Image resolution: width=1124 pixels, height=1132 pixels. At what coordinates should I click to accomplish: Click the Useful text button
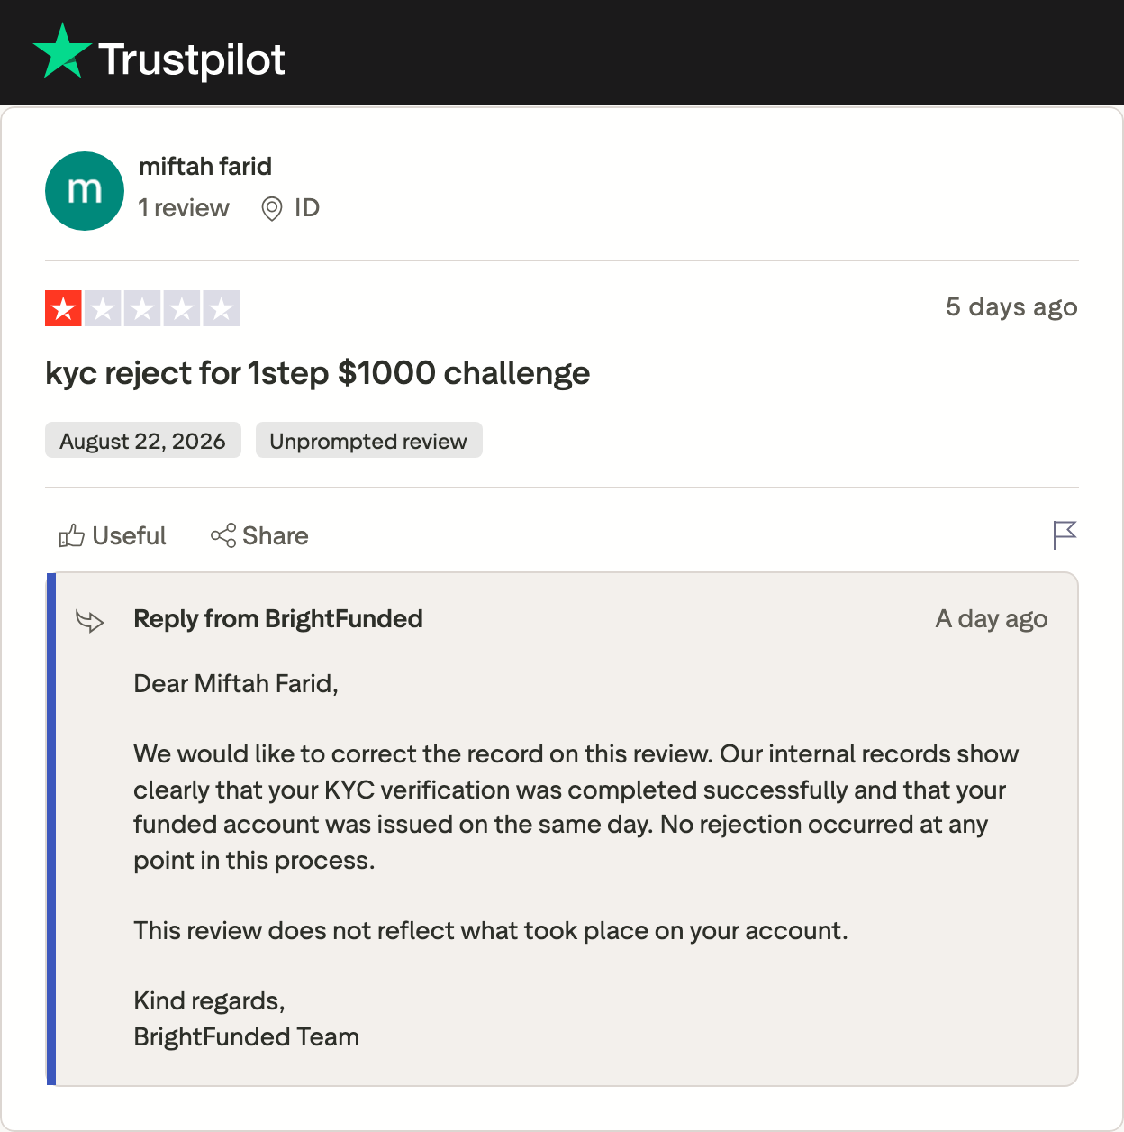[x=130, y=536]
